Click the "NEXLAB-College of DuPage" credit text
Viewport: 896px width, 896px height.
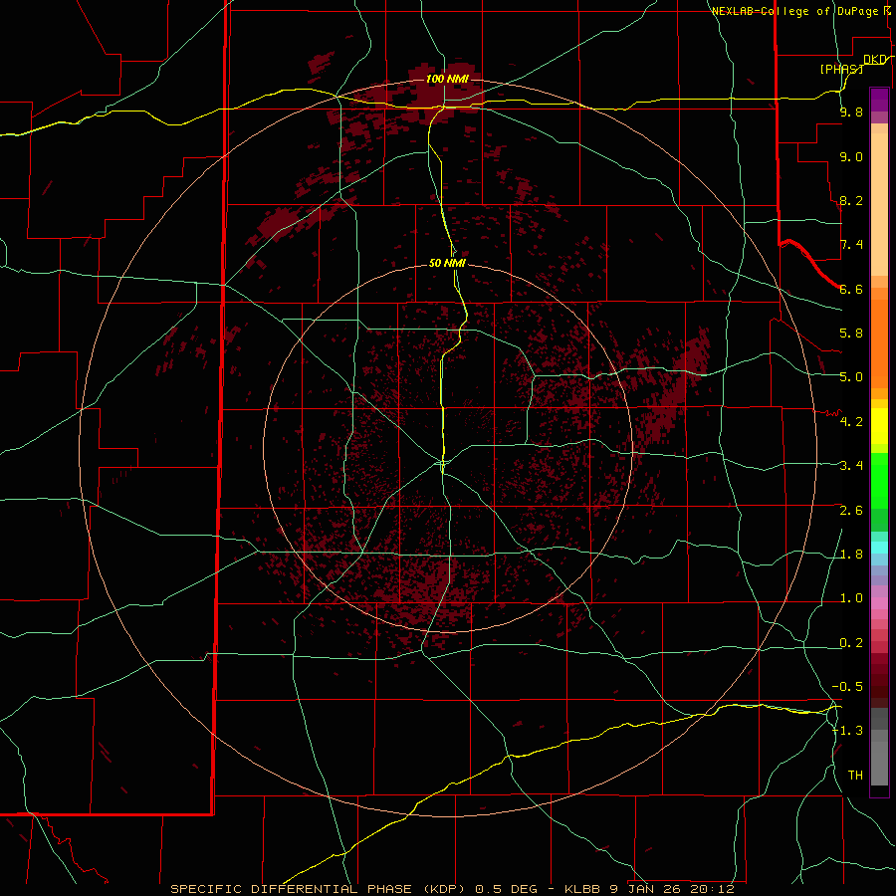click(794, 11)
